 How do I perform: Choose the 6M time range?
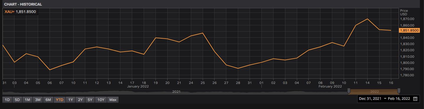pos(48,100)
